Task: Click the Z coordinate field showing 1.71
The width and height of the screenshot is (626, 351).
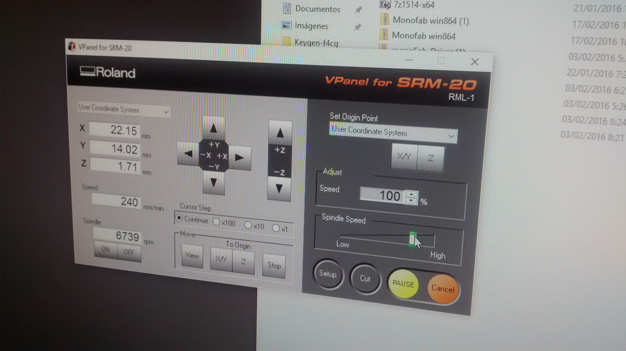Action: pos(115,166)
